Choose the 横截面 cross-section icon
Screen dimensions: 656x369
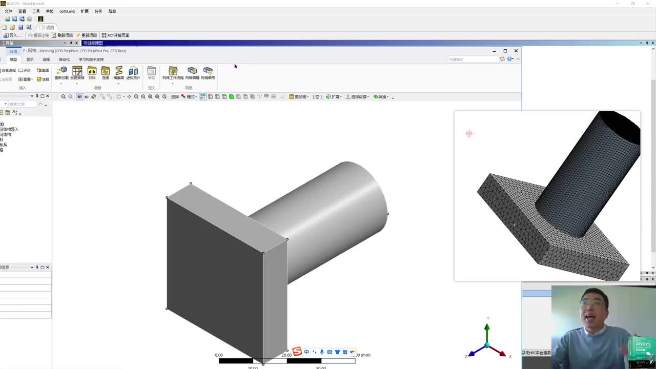click(119, 73)
